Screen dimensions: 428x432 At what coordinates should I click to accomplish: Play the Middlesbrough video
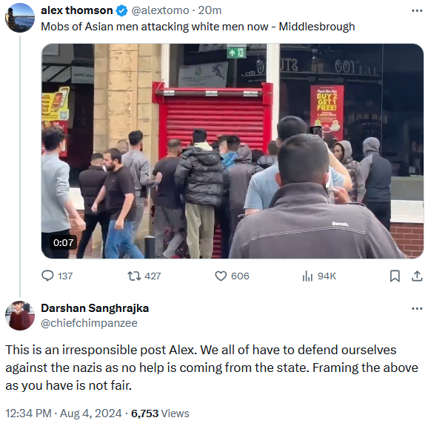coord(233,151)
